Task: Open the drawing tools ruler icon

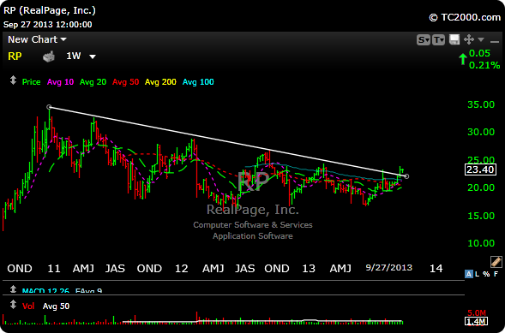Action: 496,262
